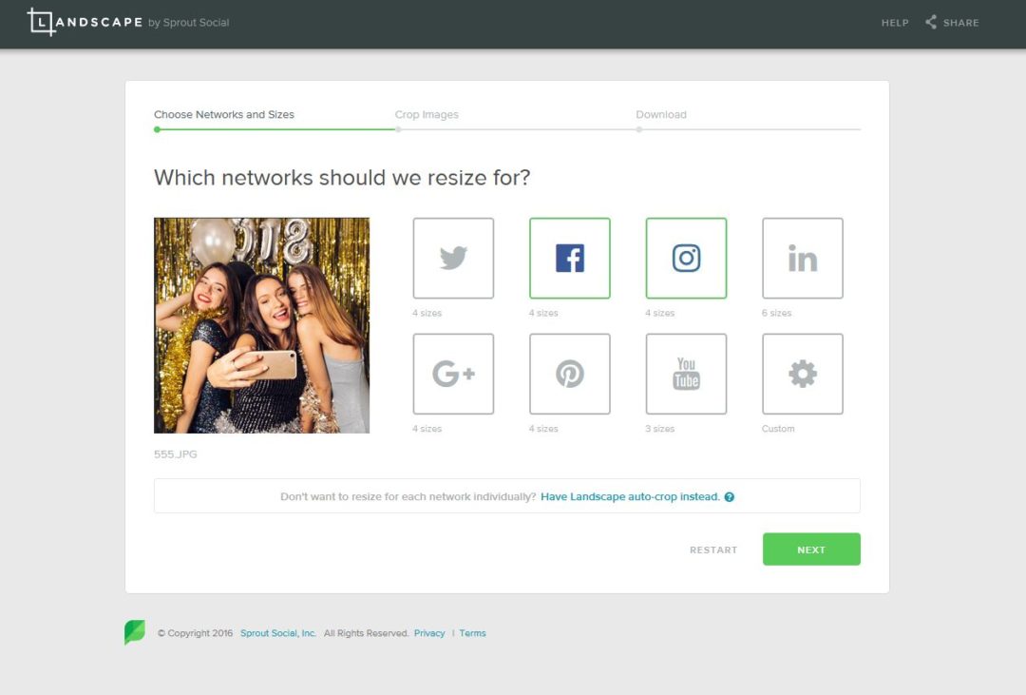Click the green NEXT button
Viewport: 1026px width, 695px height.
pos(811,549)
